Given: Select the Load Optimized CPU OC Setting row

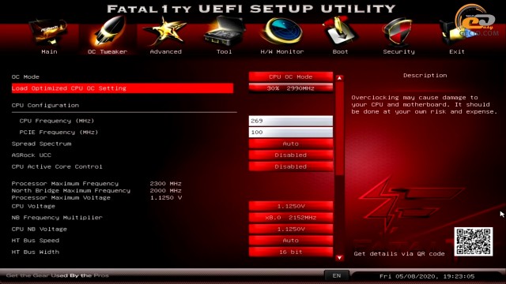Looking at the screenshot, I should [x=123, y=88].
